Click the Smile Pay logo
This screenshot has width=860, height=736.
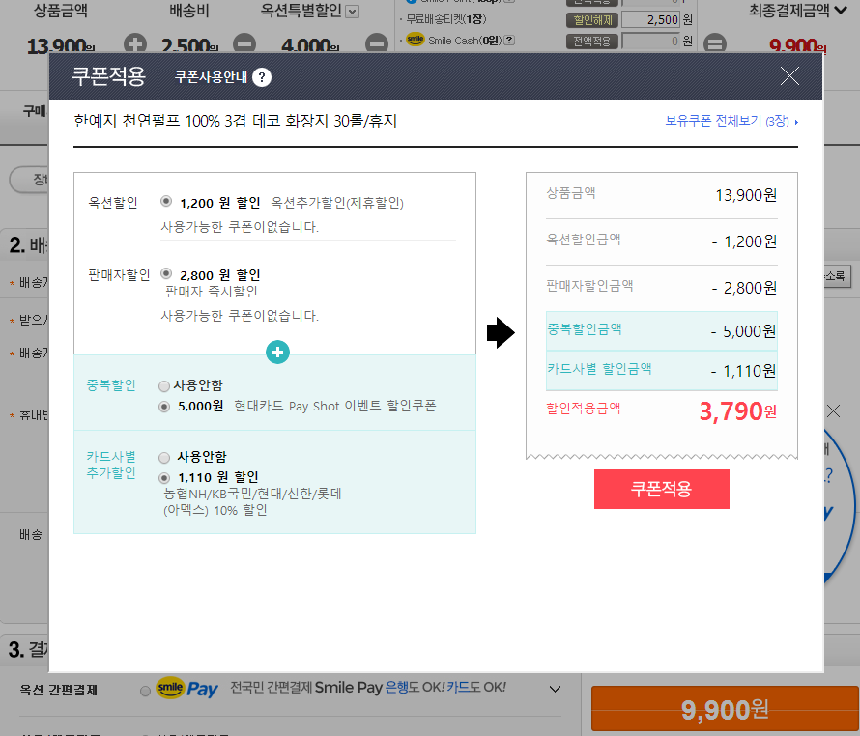[x=186, y=689]
